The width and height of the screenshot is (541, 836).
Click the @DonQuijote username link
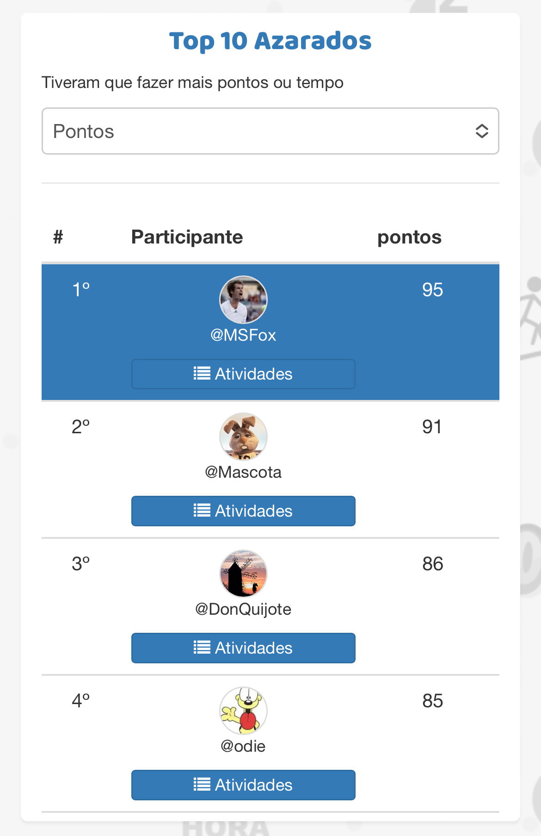243,609
